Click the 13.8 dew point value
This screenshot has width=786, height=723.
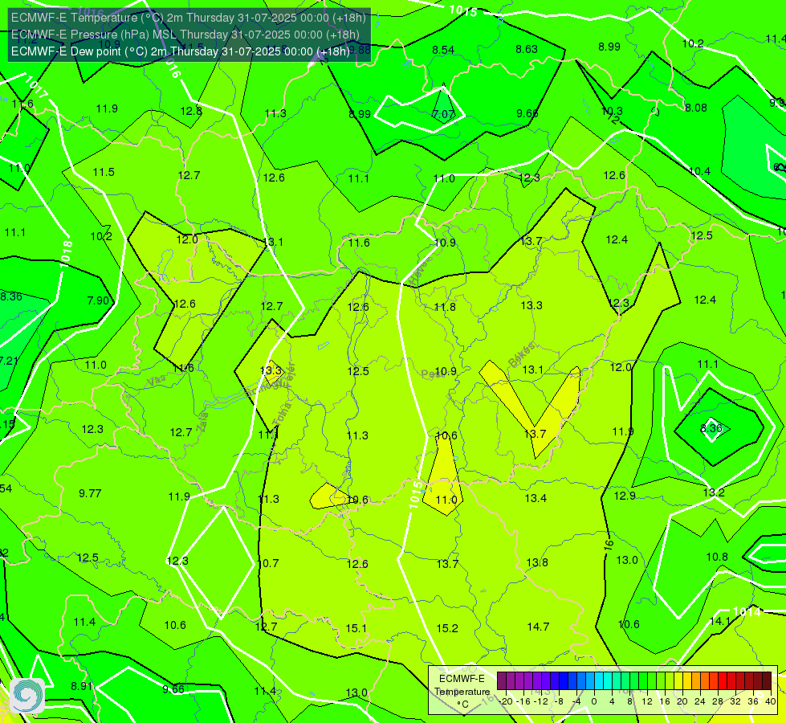coord(537,562)
